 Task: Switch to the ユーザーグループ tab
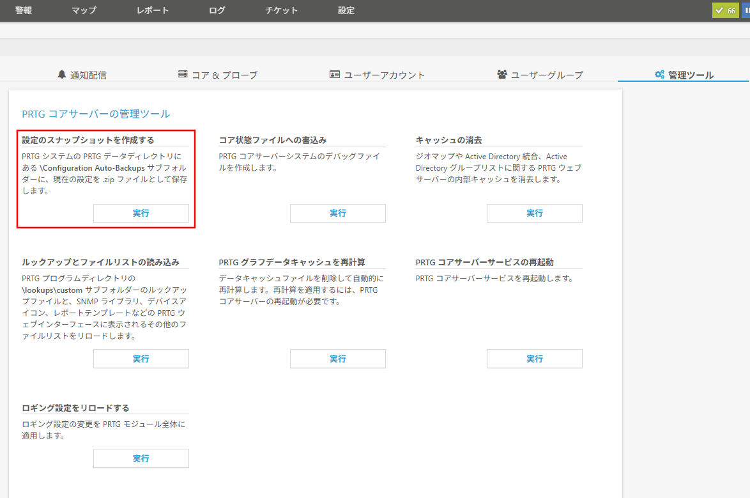coord(540,75)
